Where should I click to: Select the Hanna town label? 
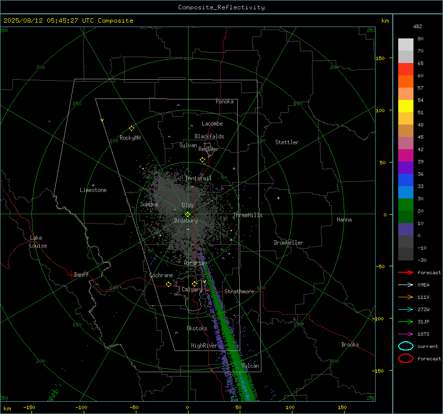pyautogui.click(x=344, y=220)
